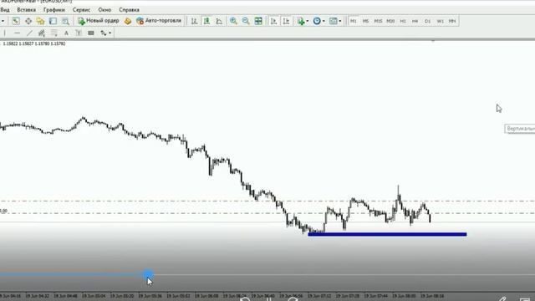Select the thick blue support line object
The width and height of the screenshot is (535, 301).
click(x=387, y=234)
